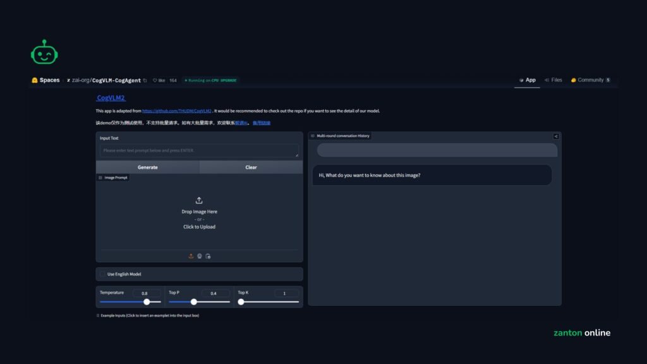647x364 pixels.
Task: Click the Temperature slider handle
Action: (x=147, y=302)
